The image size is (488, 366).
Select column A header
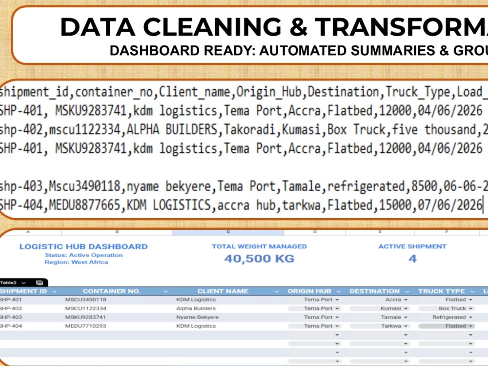(29, 232)
